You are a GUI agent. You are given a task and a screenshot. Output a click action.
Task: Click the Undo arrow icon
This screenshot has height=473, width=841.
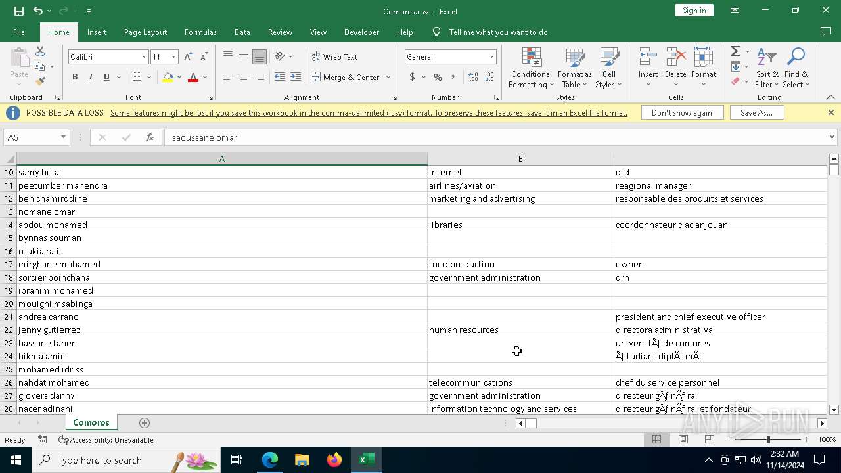(38, 11)
